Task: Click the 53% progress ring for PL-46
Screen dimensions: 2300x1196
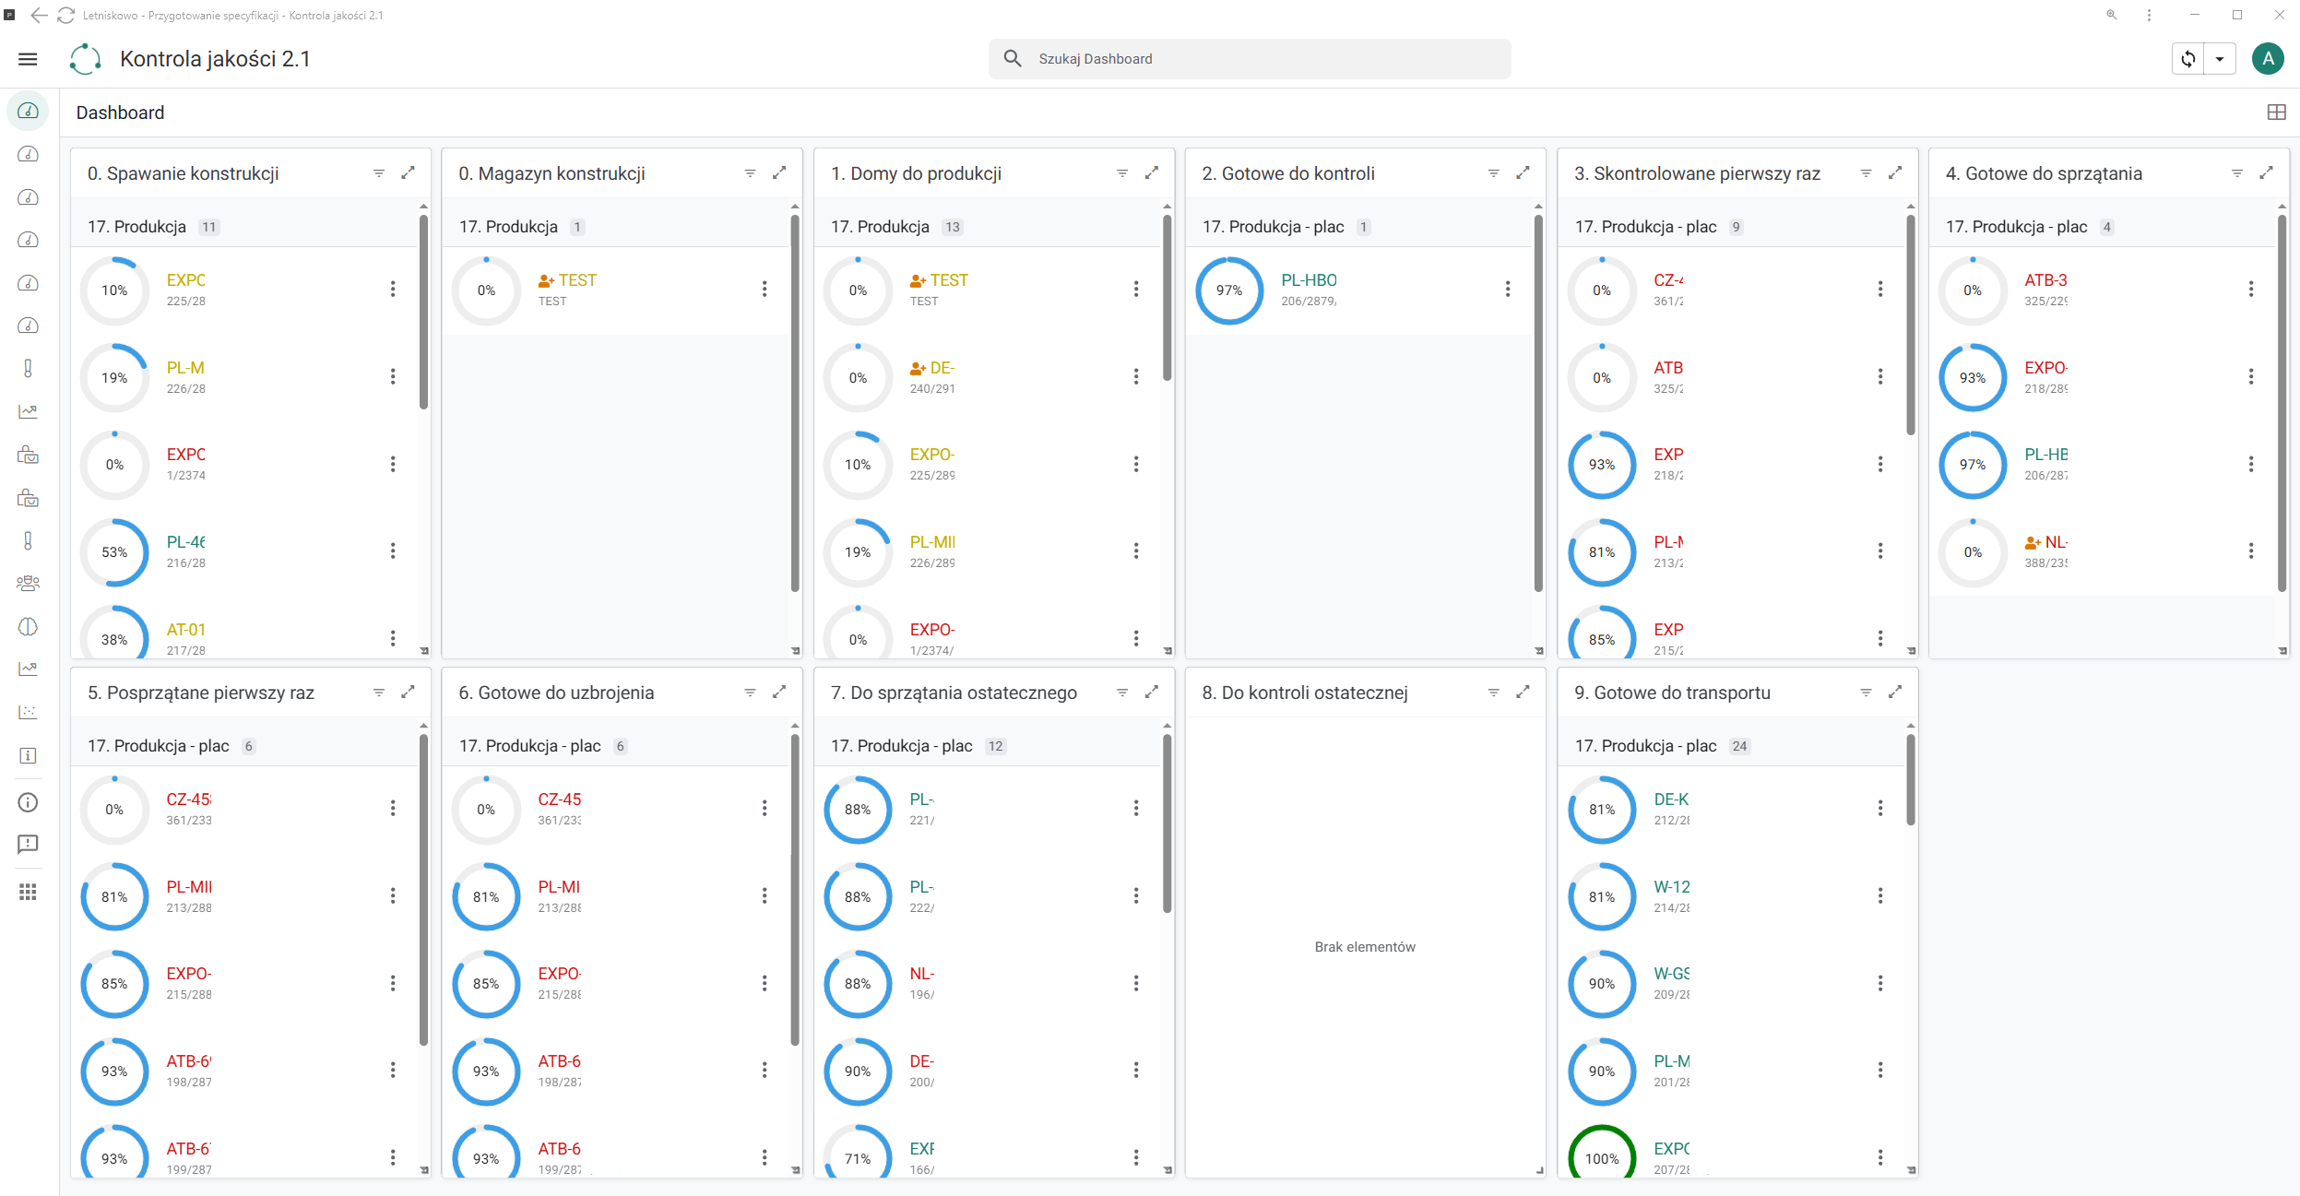Action: click(114, 552)
